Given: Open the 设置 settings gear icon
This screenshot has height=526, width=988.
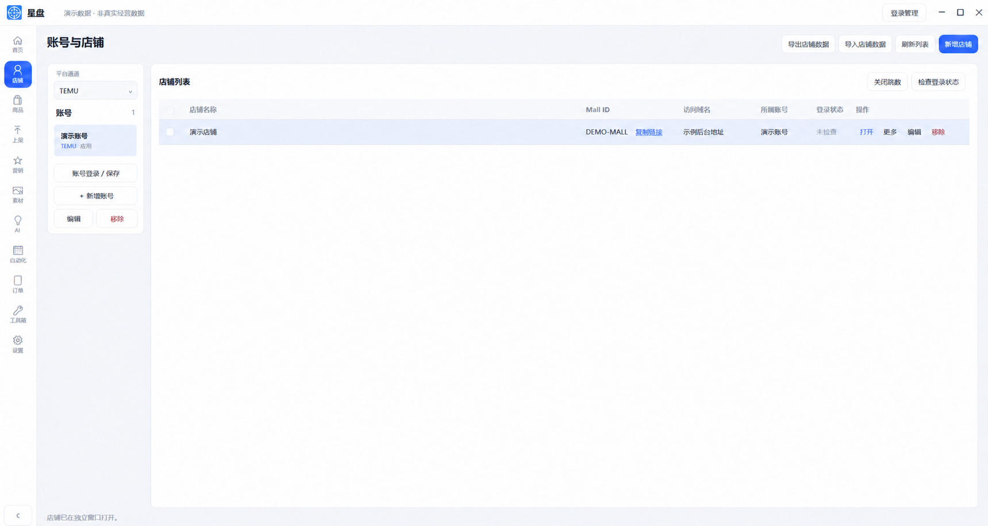Looking at the screenshot, I should [18, 344].
